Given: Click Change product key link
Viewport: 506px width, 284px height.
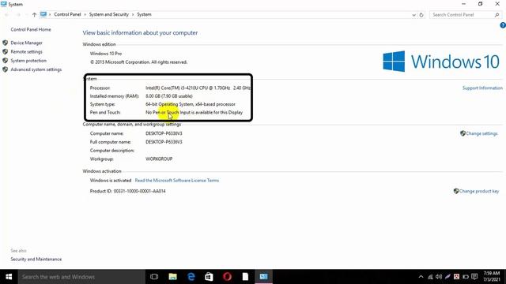Looking at the screenshot, I should click(479, 191).
